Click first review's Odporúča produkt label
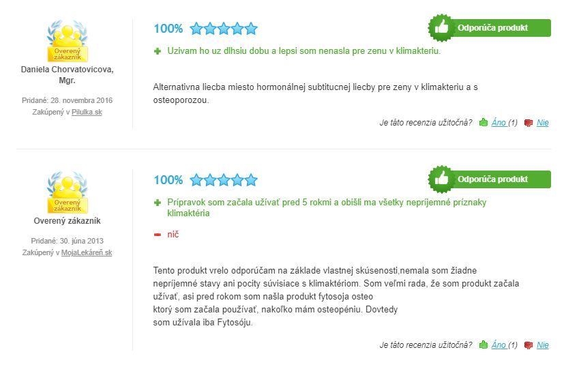This screenshot has height=367, width=564. point(492,28)
